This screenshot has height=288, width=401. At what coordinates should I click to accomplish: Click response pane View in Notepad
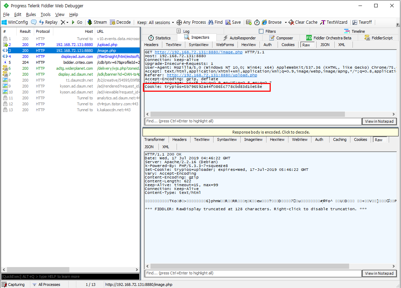[379, 273]
